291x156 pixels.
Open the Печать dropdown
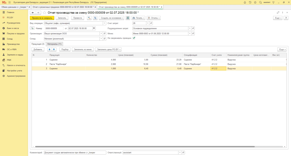coord(138,18)
